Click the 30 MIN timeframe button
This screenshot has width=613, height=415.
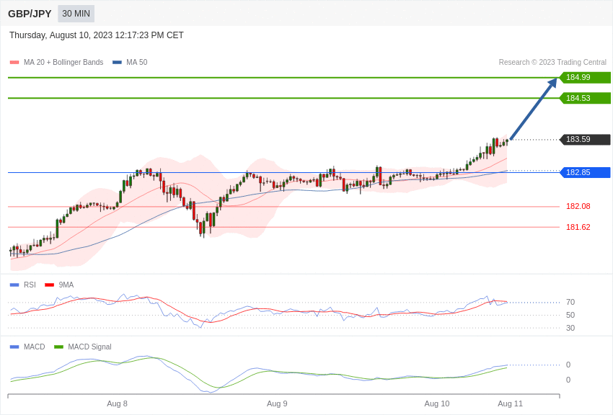(76, 14)
